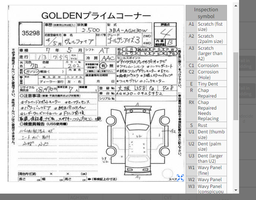Select the A3 Scratch larger than A2 row
Viewport: 256px width, 200px height.
[x=206, y=53]
